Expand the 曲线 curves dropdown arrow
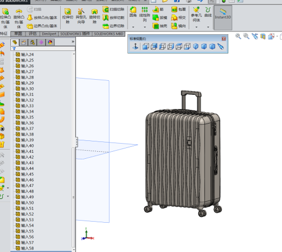282x252 pixels. pyautogui.click(x=208, y=27)
